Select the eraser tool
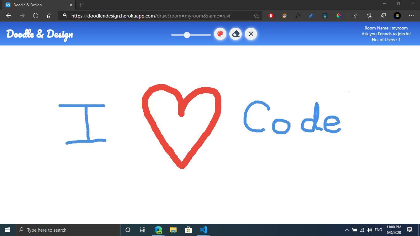420x236 pixels. [236, 34]
